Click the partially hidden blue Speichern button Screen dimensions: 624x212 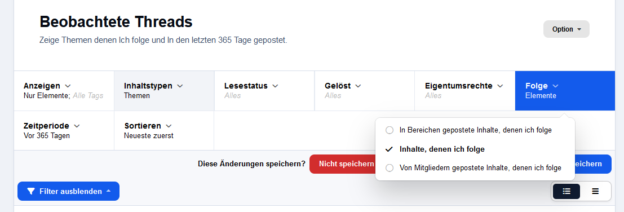pos(593,164)
